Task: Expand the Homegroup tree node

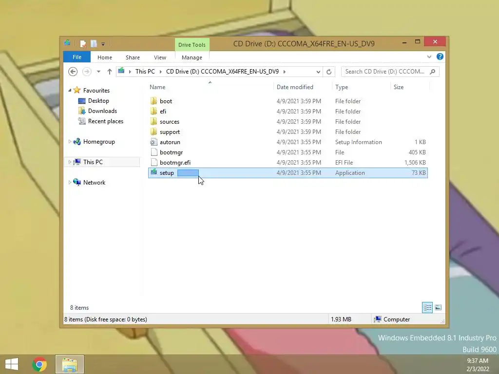Action: coord(70,142)
